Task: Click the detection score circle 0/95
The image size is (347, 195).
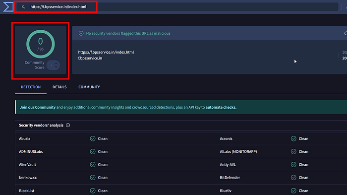Action: pos(41,44)
